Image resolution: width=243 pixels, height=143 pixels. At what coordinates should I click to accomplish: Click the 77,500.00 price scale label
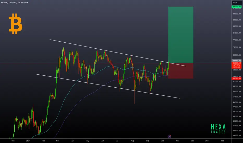click(237, 40)
